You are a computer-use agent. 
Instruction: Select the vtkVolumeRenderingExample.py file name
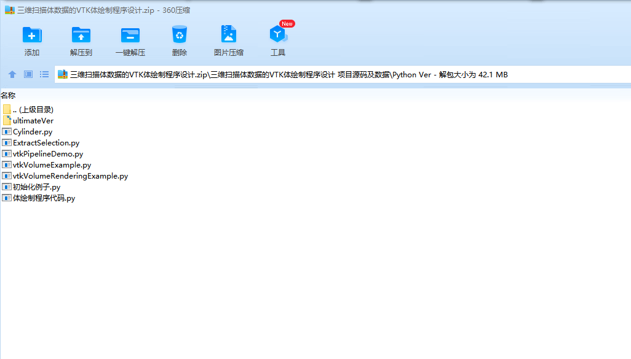point(71,176)
